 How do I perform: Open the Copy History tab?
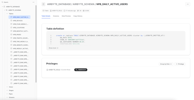[x=78, y=16]
